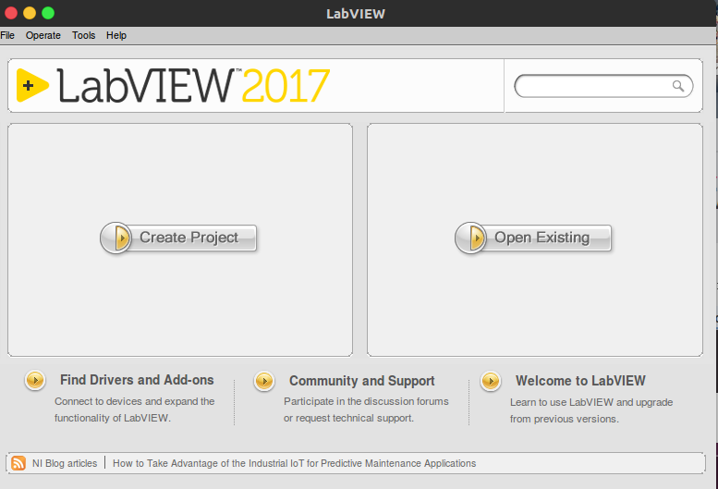718x489 pixels.
Task: Click the yellow arrow on Create Project
Action: pyautogui.click(x=122, y=238)
